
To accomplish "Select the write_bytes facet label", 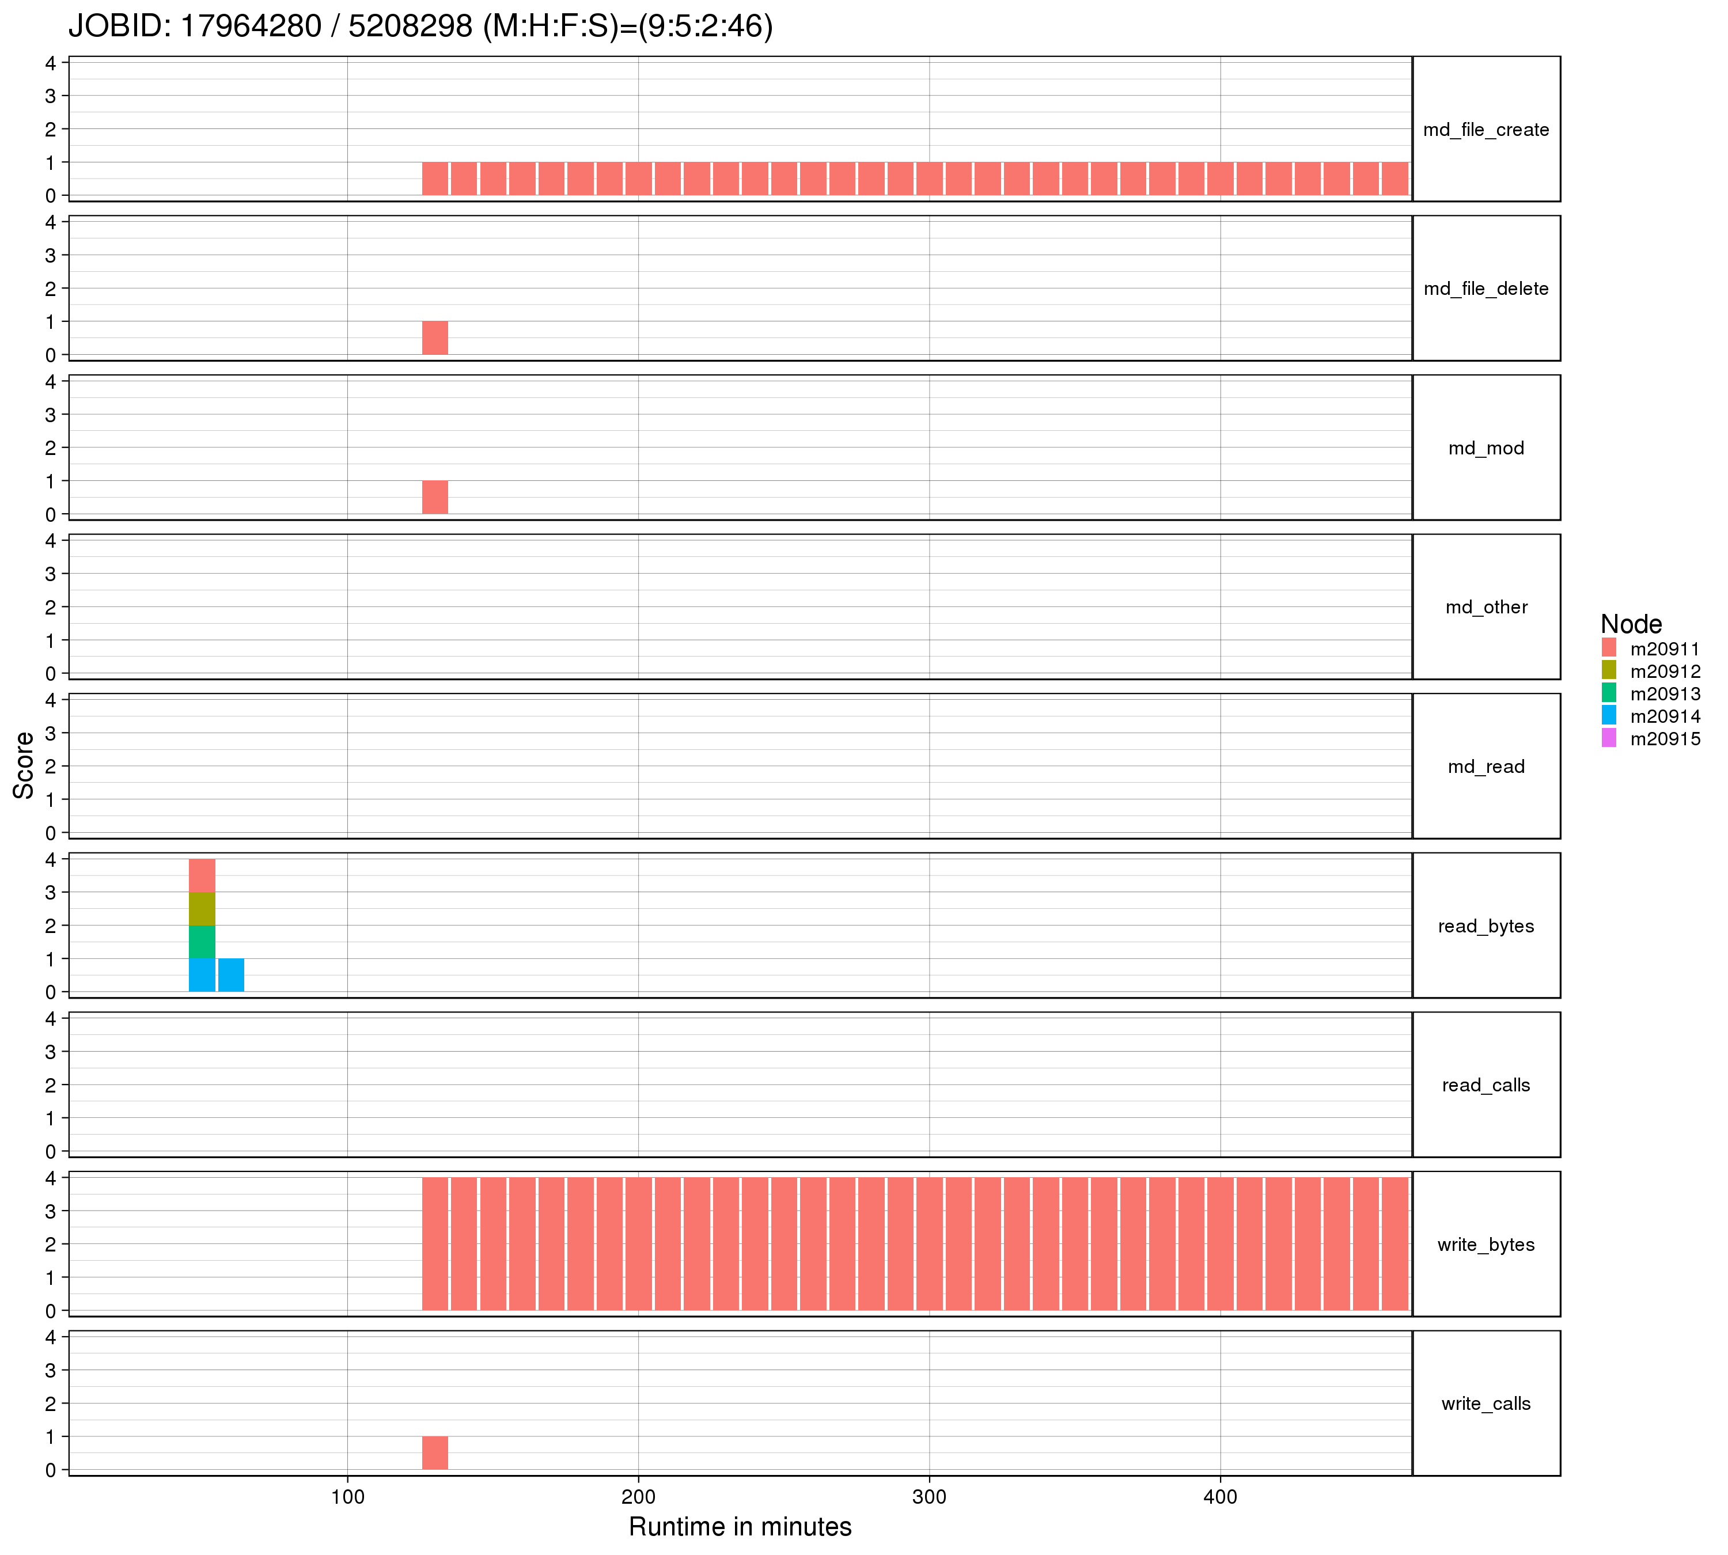I will [1486, 1245].
